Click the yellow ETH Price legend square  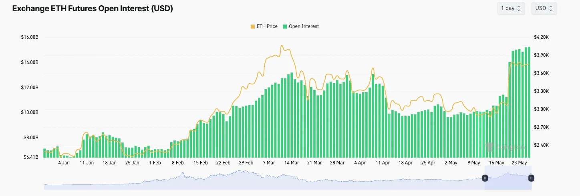point(252,26)
